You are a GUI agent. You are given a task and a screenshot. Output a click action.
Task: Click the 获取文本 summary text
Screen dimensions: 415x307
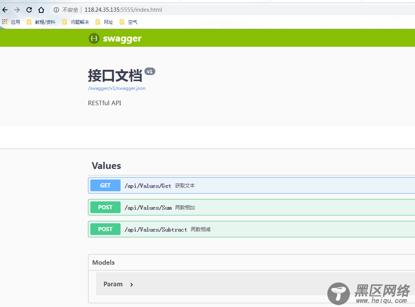pyautogui.click(x=185, y=186)
